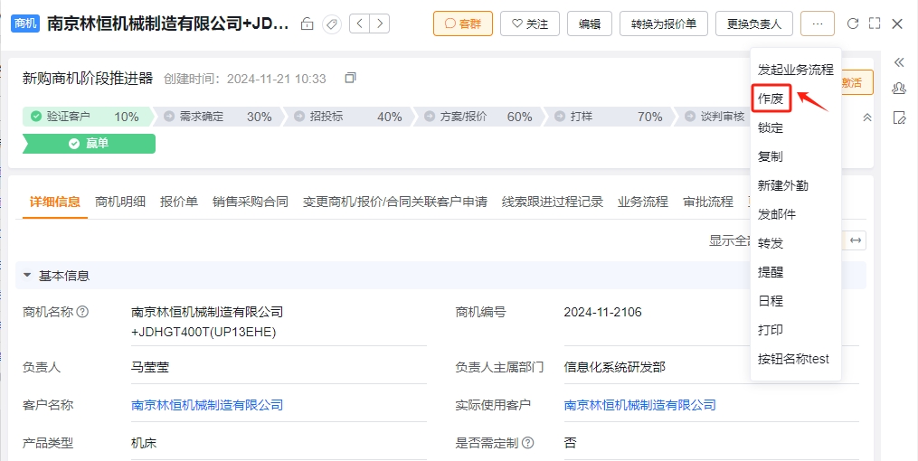The width and height of the screenshot is (918, 461).
Task: Select 作废 from the dropdown menu
Action: (x=771, y=99)
